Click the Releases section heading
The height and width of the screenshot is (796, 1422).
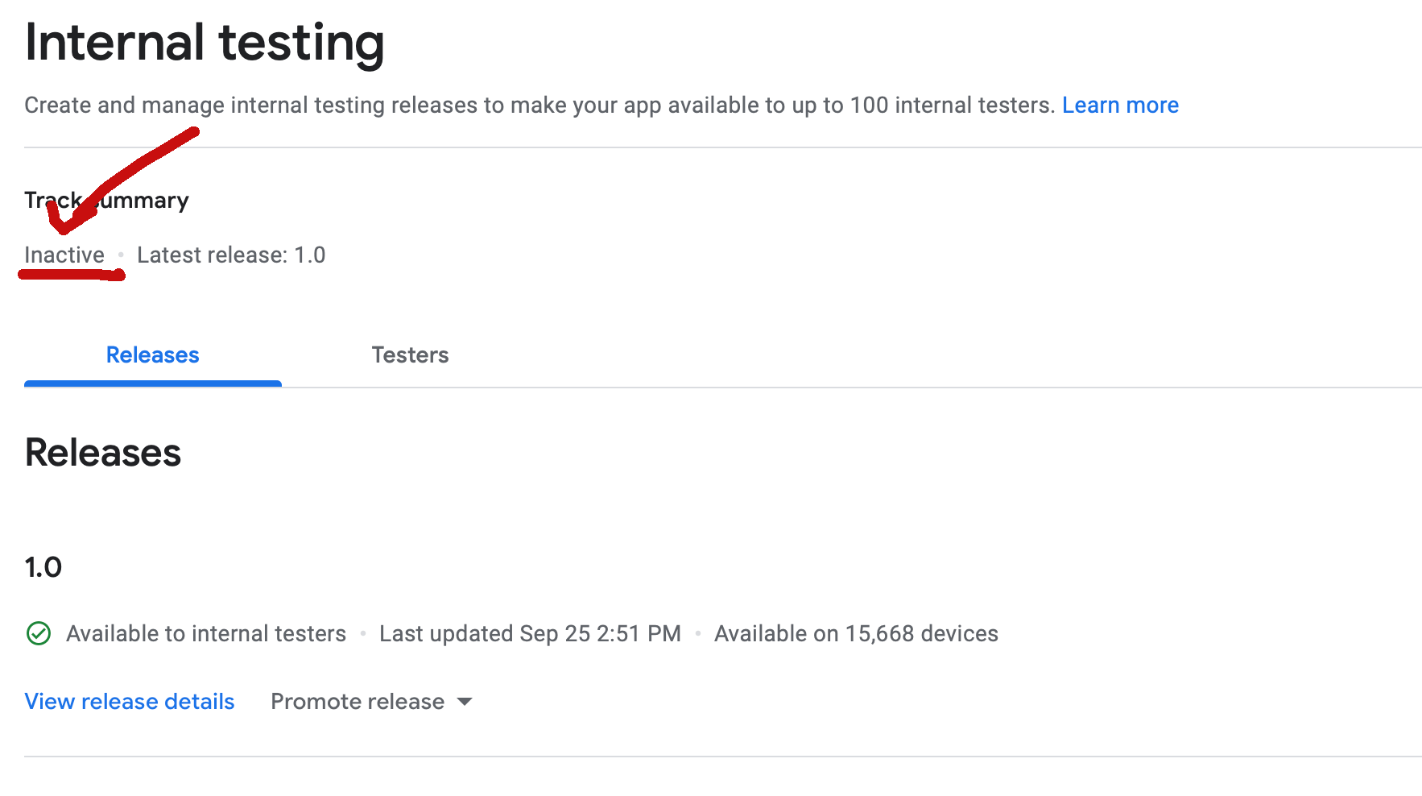[102, 452]
